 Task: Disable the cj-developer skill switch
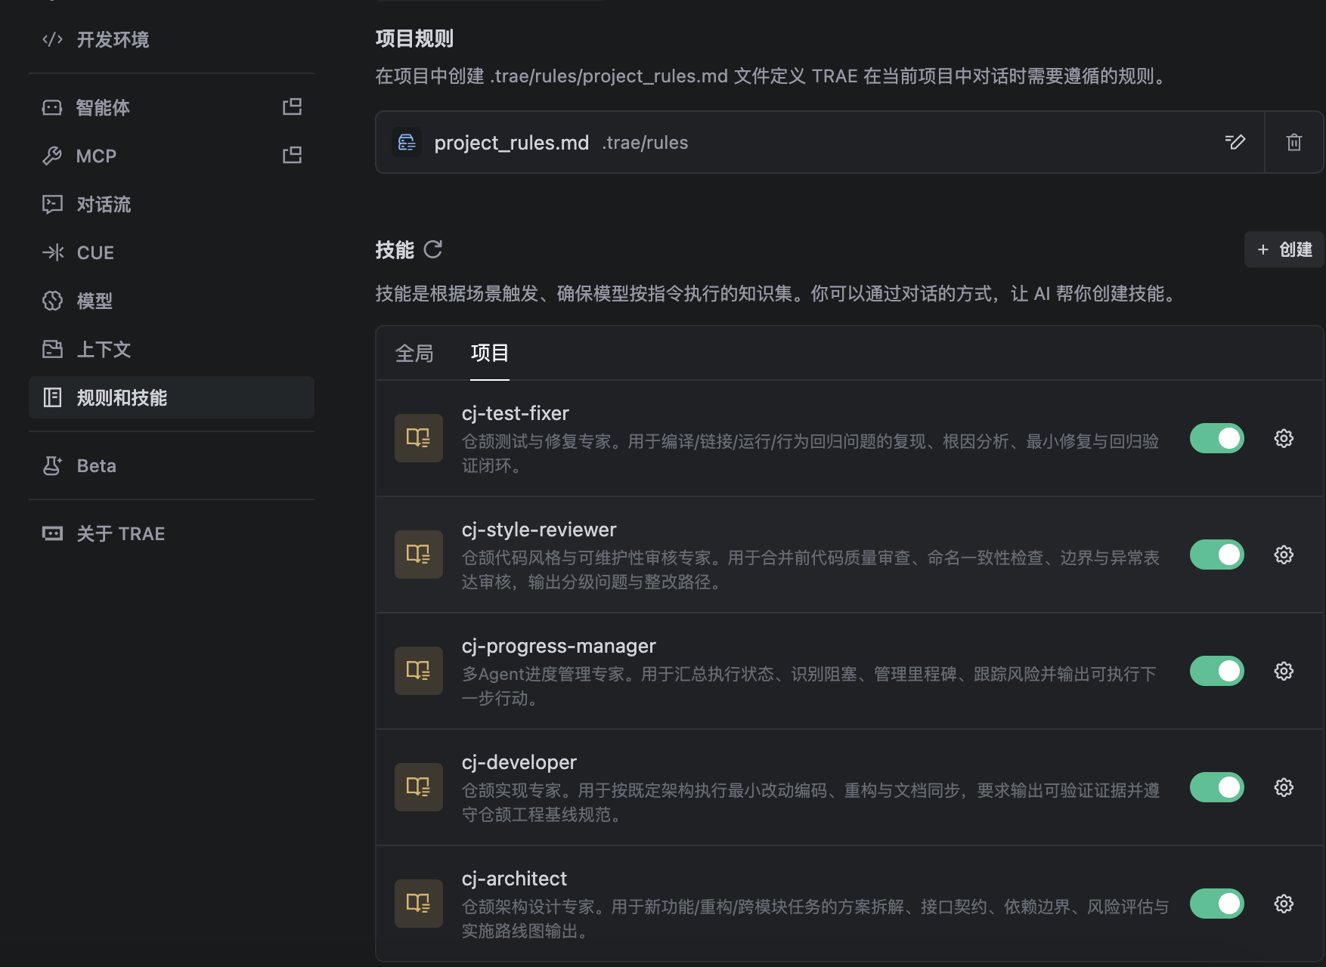(x=1217, y=787)
